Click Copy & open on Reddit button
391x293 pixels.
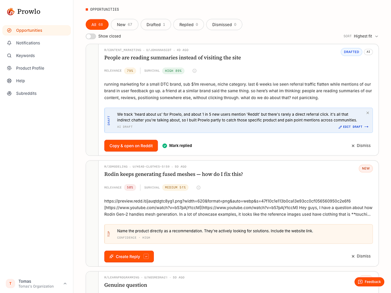tap(131, 146)
